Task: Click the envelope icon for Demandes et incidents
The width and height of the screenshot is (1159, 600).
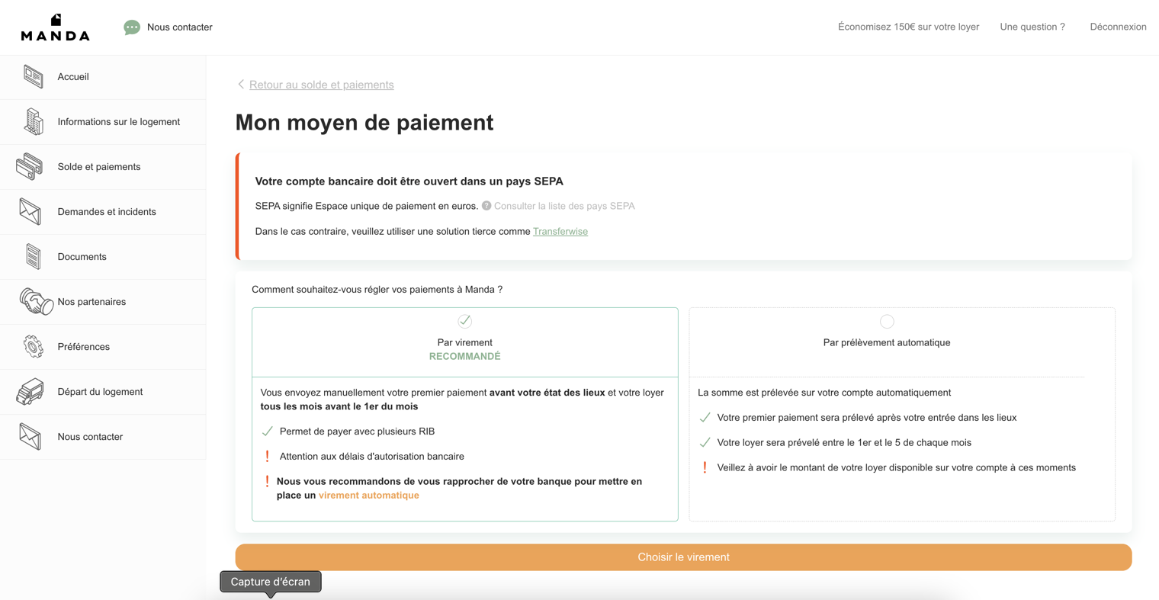Action: click(30, 211)
